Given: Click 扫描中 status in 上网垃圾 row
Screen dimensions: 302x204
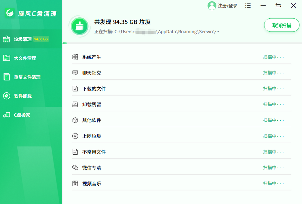Looking at the screenshot, I should pos(274,136).
